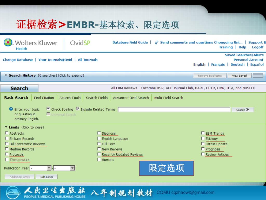Open the Search Fields tab
Image resolution: width=266 pixels, height=200 pixels.
point(97,98)
